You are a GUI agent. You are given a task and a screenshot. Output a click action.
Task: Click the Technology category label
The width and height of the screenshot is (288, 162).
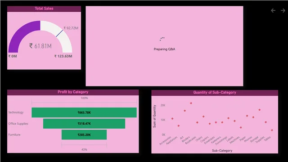[x=16, y=112]
